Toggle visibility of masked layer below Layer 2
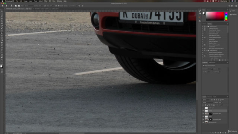238x134 pixels. tap(203, 114)
